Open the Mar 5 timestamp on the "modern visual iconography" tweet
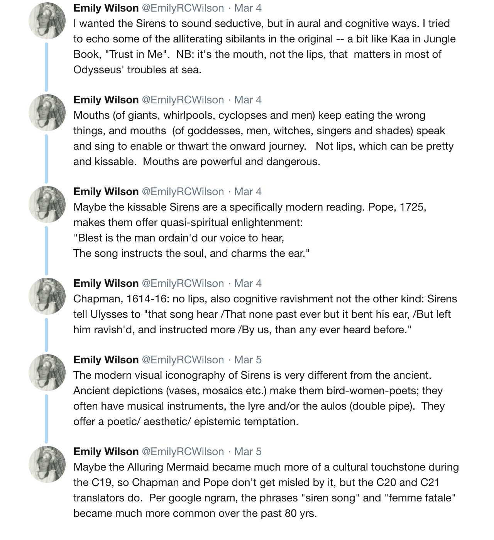 coord(248,360)
